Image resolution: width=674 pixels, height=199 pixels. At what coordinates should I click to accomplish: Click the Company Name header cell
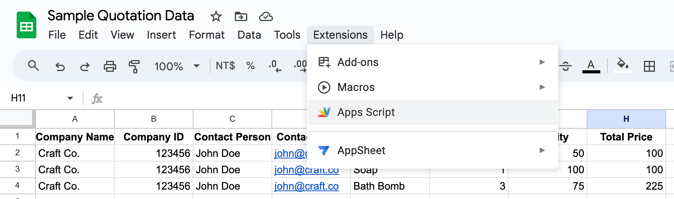coord(75,137)
